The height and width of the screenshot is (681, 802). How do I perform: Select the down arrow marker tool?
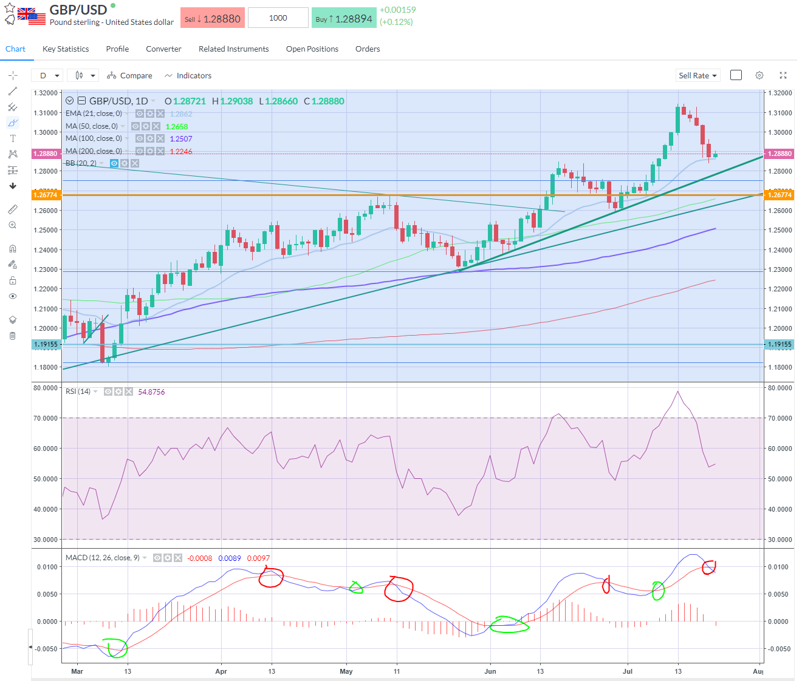tap(13, 186)
